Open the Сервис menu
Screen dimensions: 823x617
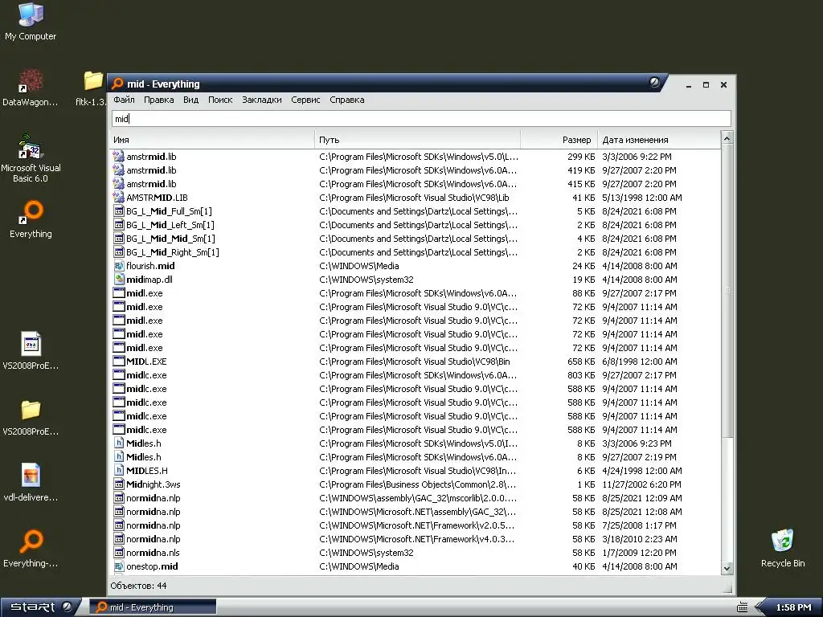(305, 100)
